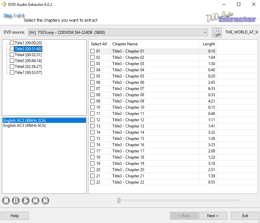Click the 9:55 length cell
This screenshot has height=223, width=260.
pyautogui.click(x=208, y=182)
